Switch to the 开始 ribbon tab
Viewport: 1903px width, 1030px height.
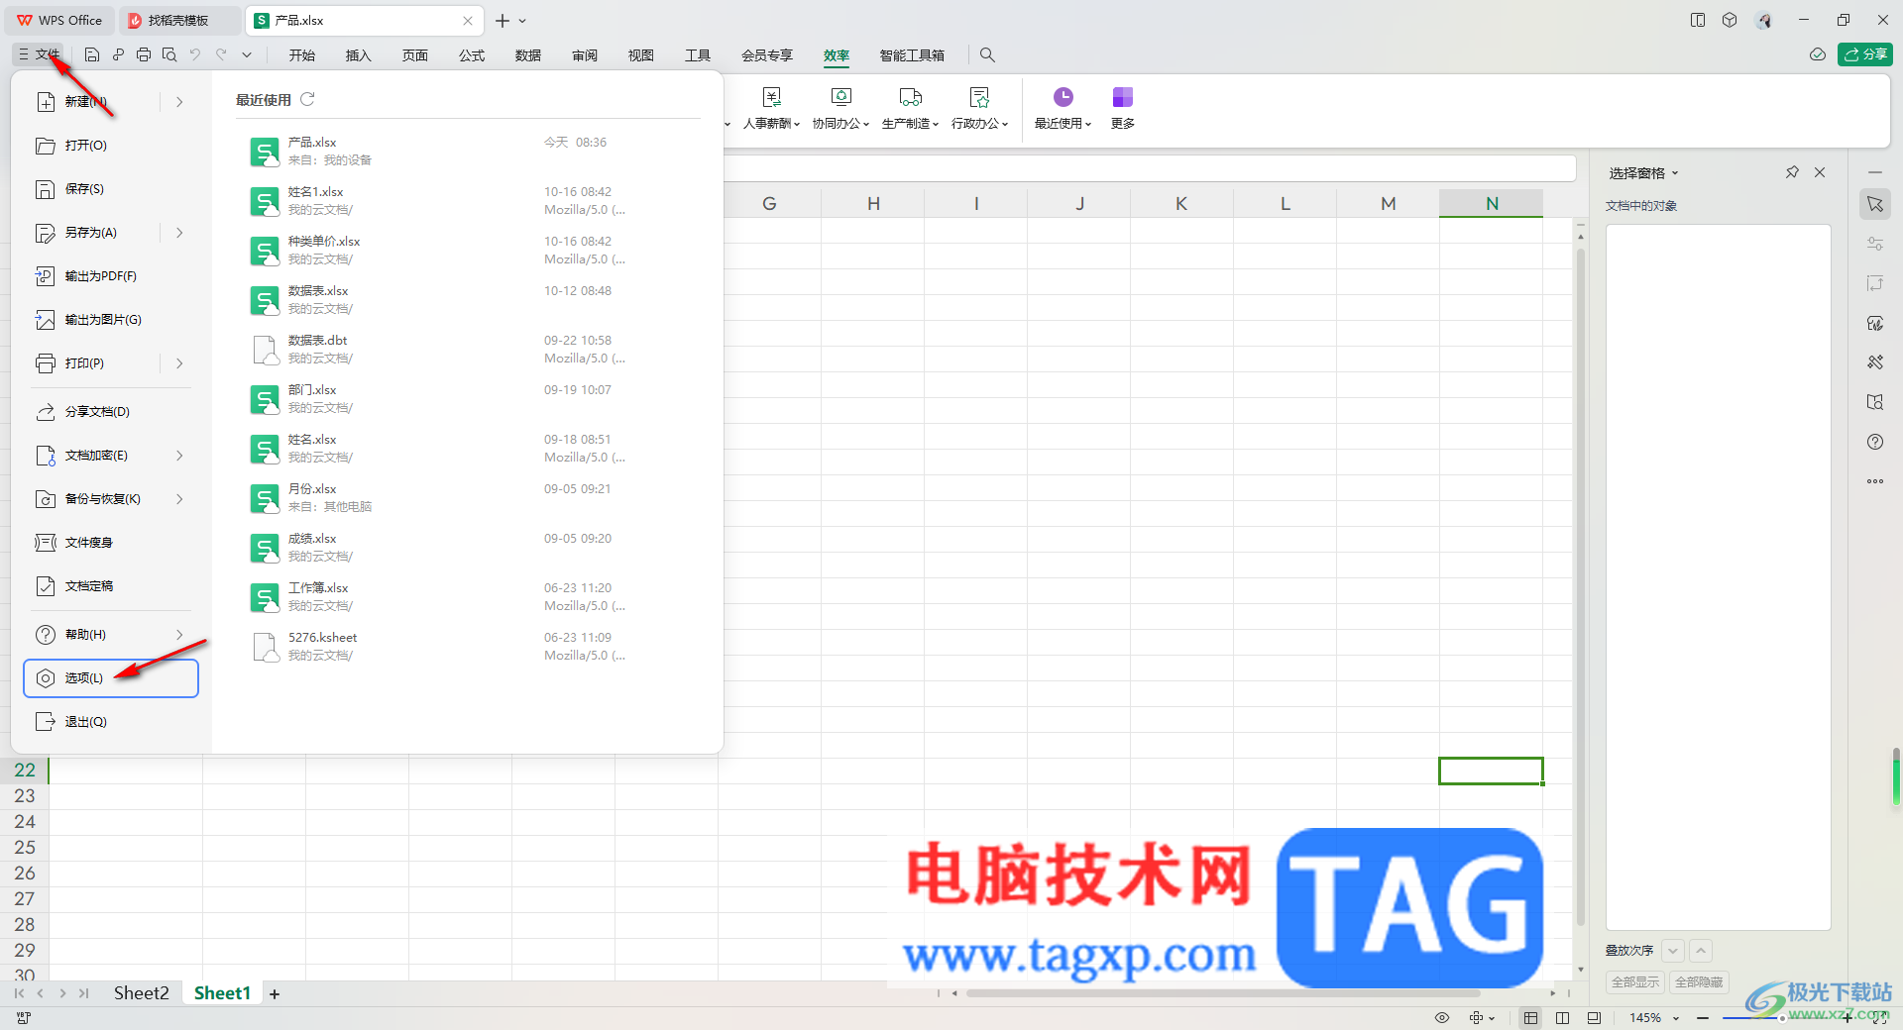click(302, 55)
